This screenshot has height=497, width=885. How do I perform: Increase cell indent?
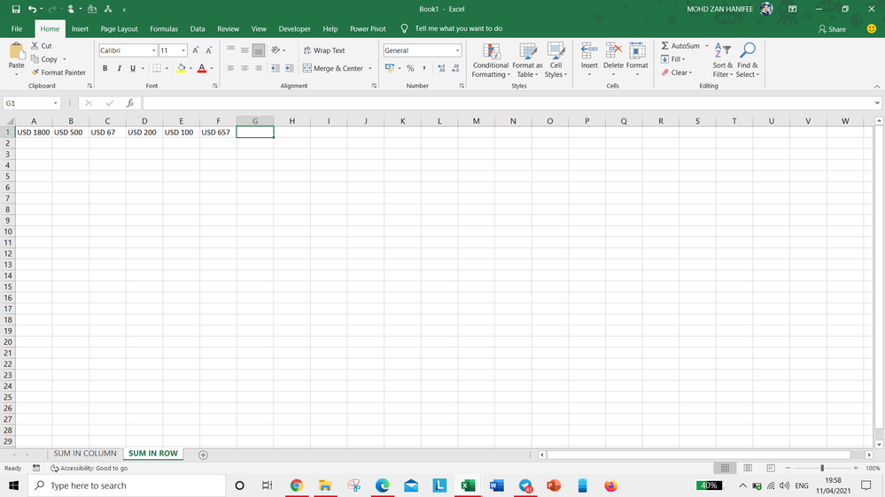(x=289, y=68)
